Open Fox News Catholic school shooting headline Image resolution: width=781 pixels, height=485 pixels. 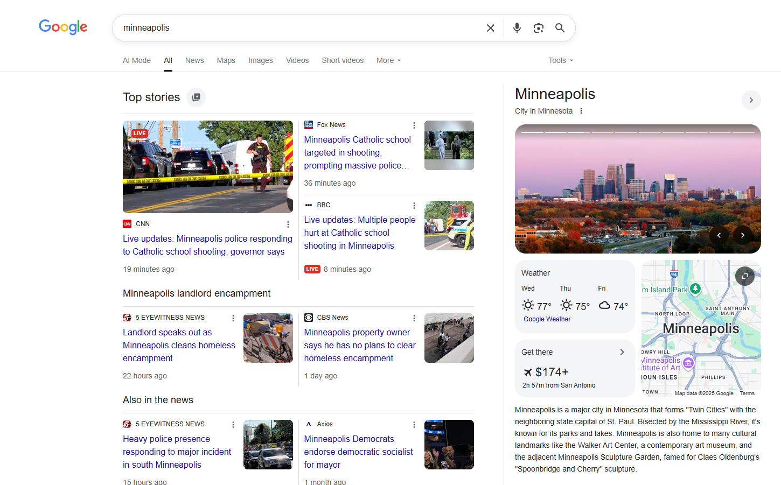(x=358, y=152)
